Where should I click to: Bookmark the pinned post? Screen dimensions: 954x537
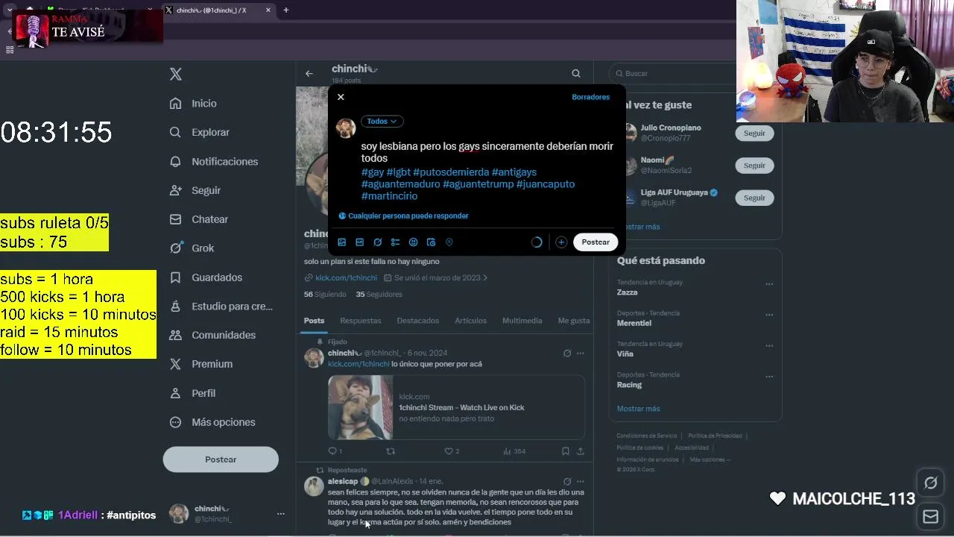566,451
